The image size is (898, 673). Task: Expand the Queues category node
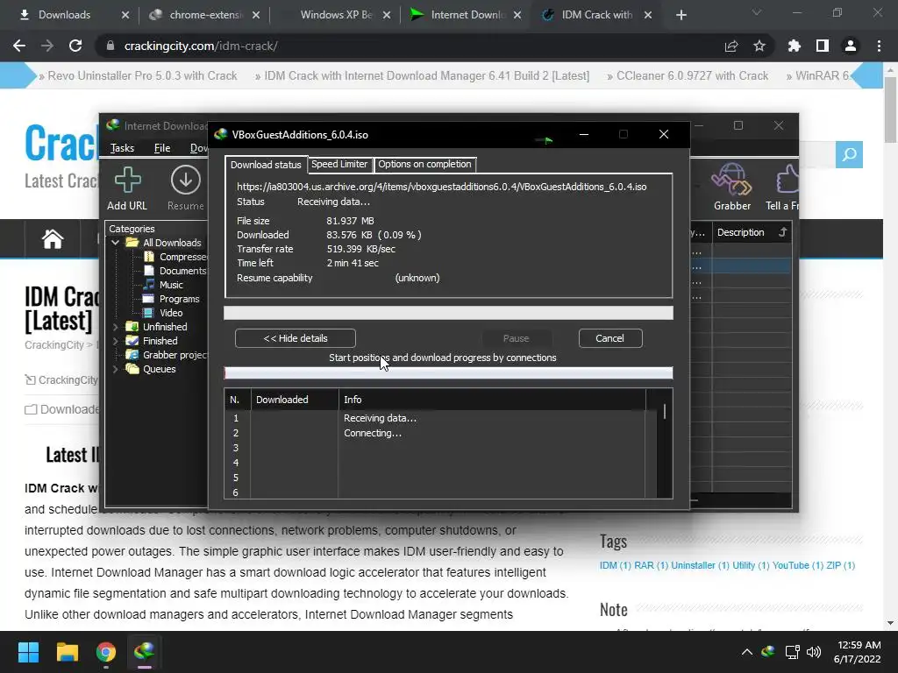coord(116,369)
